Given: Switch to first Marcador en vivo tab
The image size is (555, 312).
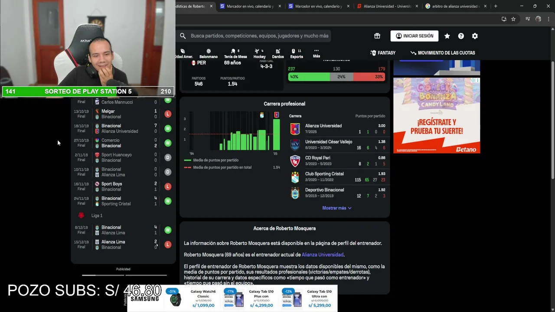Looking at the screenshot, I should pos(251,6).
